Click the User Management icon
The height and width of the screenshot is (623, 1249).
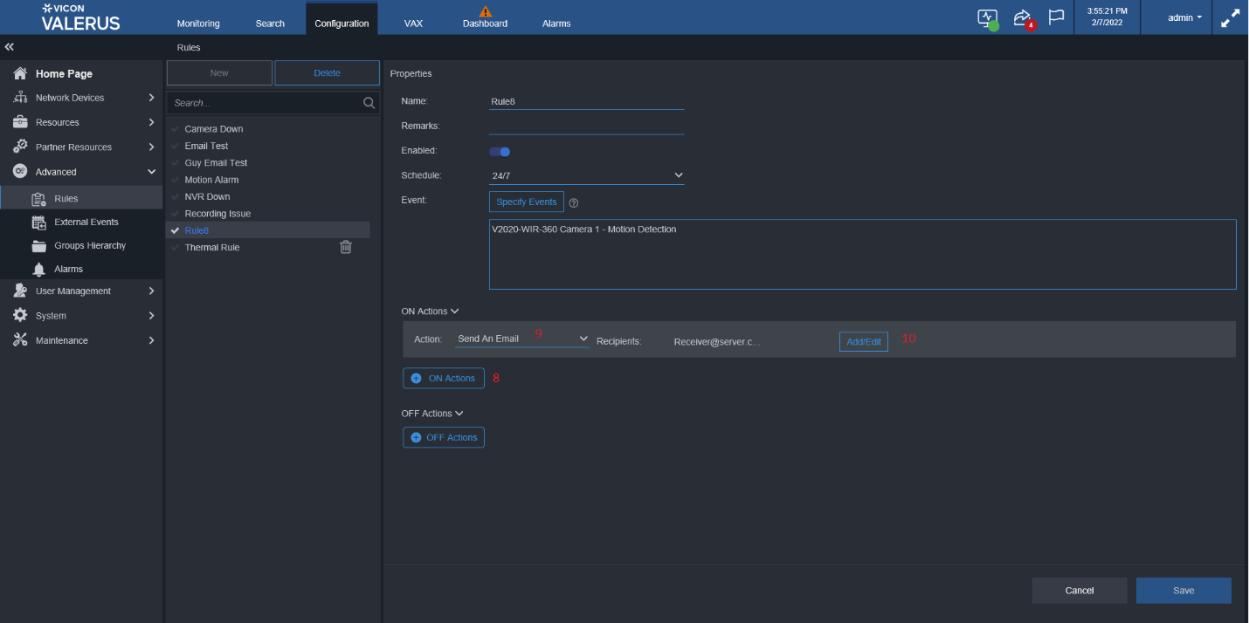(x=20, y=291)
